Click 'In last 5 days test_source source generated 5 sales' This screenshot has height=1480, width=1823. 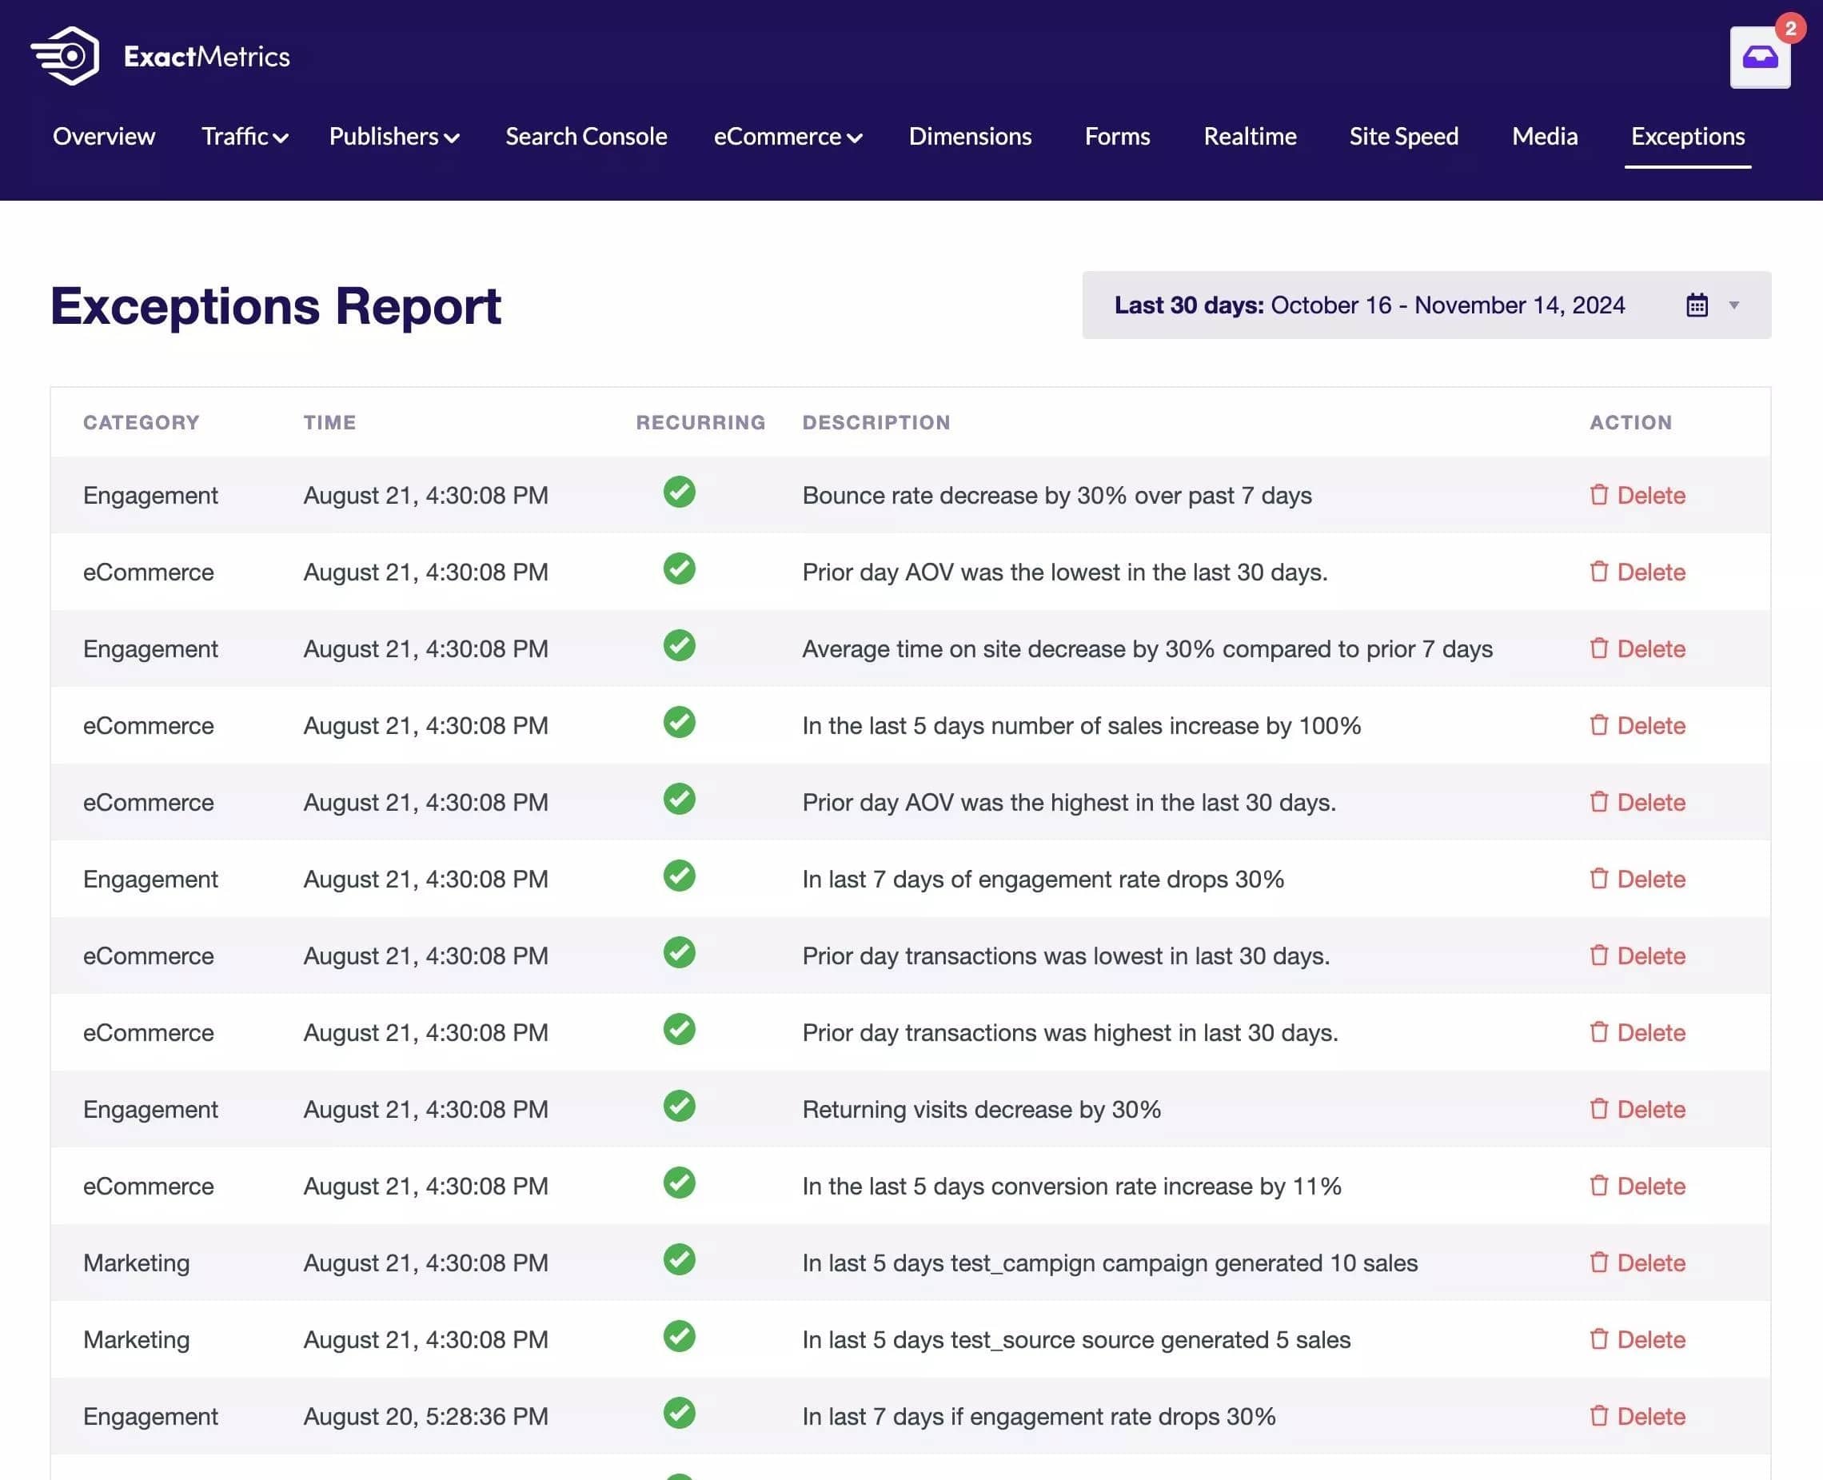click(1076, 1339)
